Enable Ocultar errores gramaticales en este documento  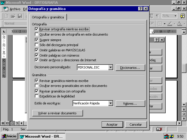[37, 85]
